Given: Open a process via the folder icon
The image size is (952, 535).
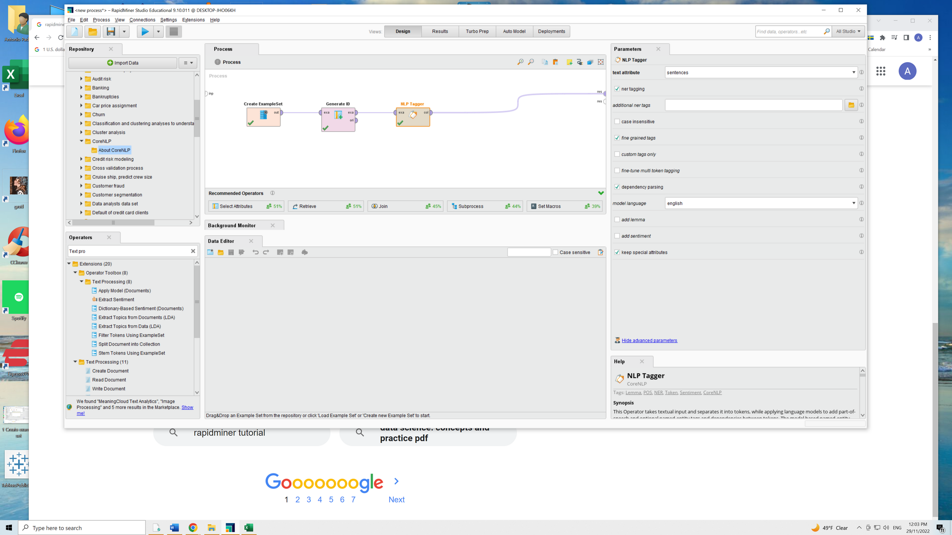Looking at the screenshot, I should [x=93, y=31].
